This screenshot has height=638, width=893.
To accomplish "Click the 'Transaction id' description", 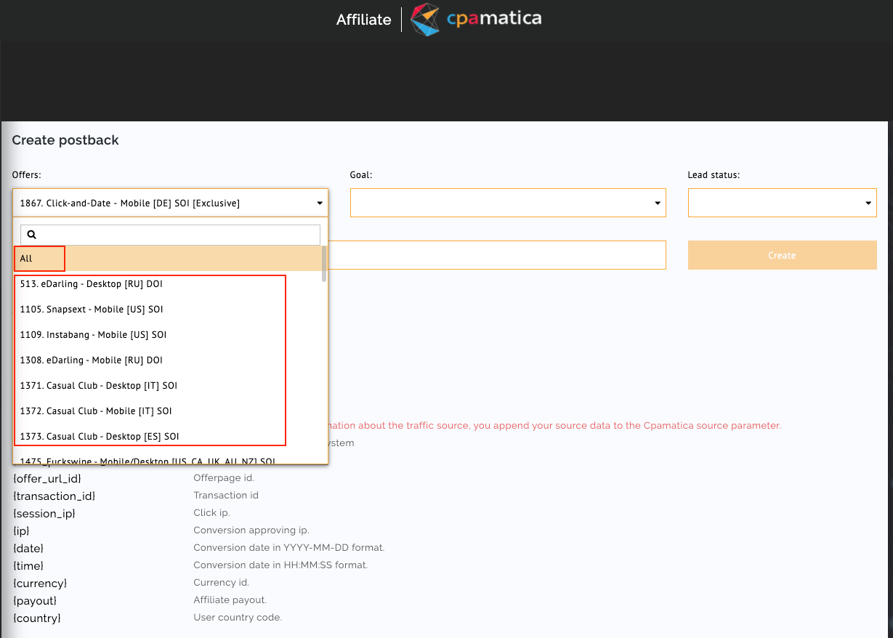I will tap(226, 496).
